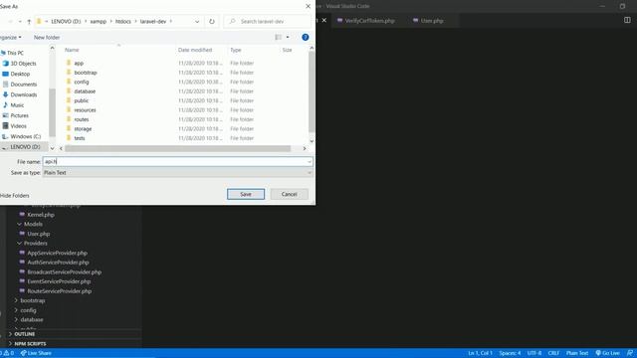Open 3D Objects in navigation pane

(x=23, y=64)
